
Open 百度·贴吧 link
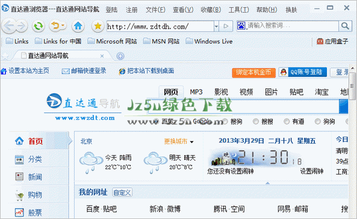(102, 209)
